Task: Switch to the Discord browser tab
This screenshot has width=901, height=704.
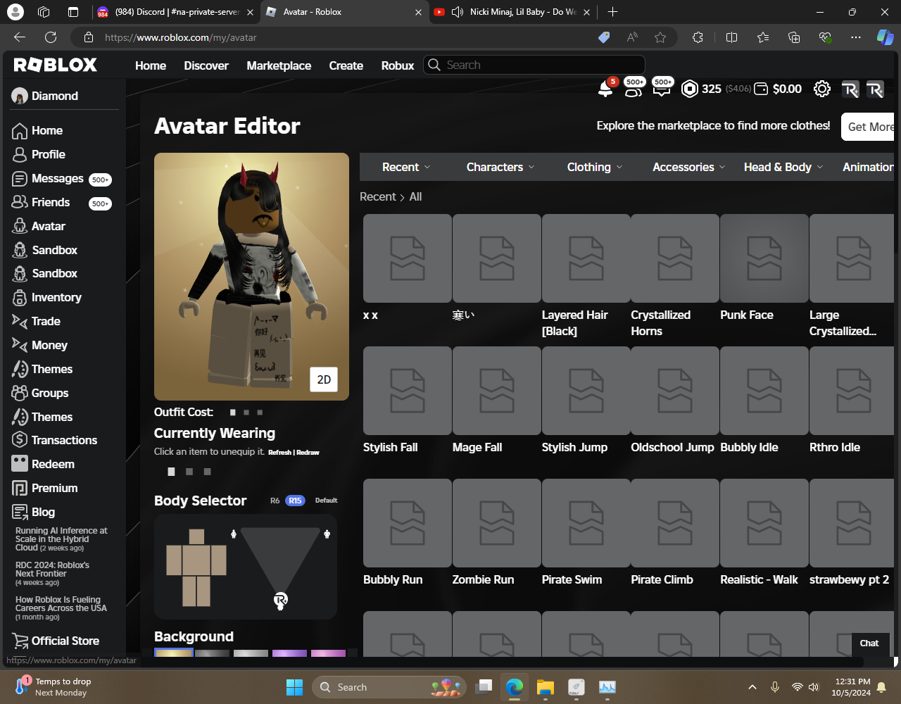Action: click(x=175, y=12)
